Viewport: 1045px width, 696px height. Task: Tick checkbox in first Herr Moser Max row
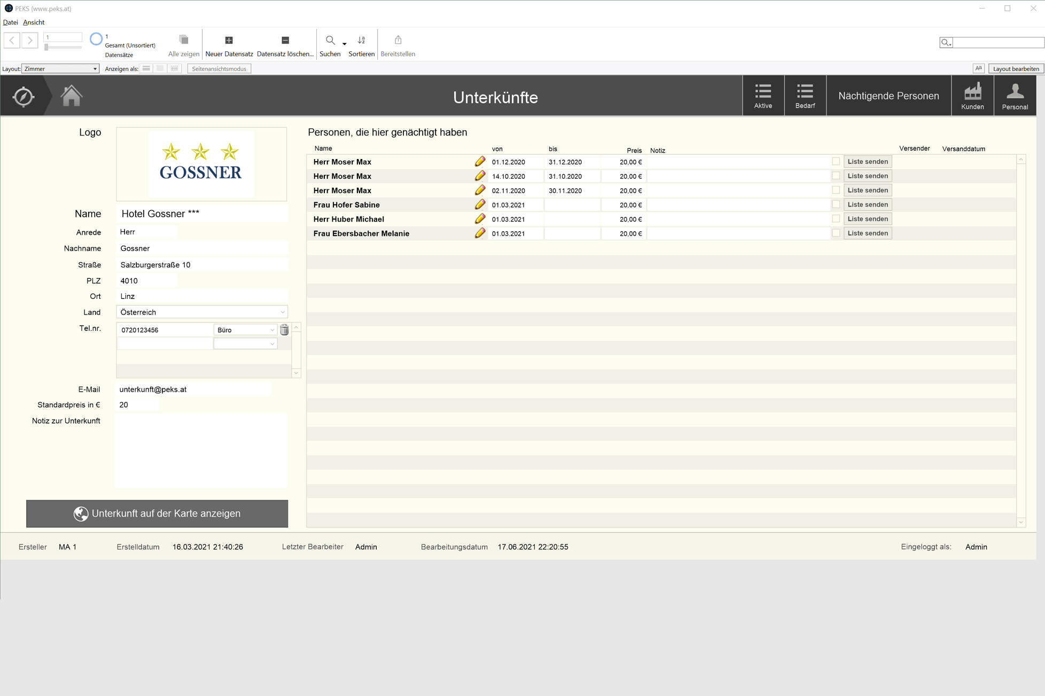tap(836, 161)
